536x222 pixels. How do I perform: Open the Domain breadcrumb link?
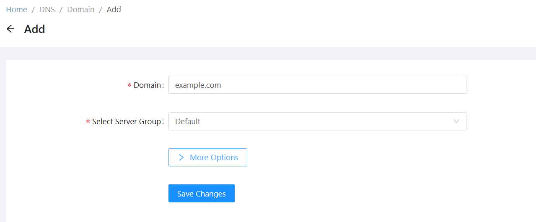click(x=81, y=10)
